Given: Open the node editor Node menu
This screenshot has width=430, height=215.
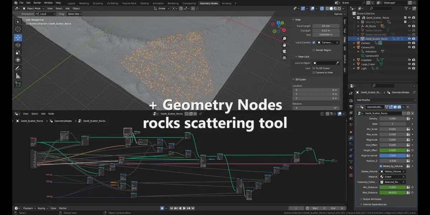Looking at the screenshot, I should click(x=51, y=114).
